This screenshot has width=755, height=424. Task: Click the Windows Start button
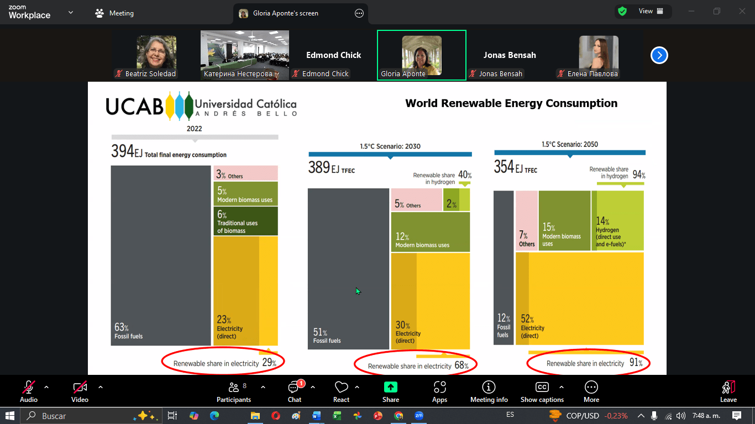pyautogui.click(x=9, y=416)
